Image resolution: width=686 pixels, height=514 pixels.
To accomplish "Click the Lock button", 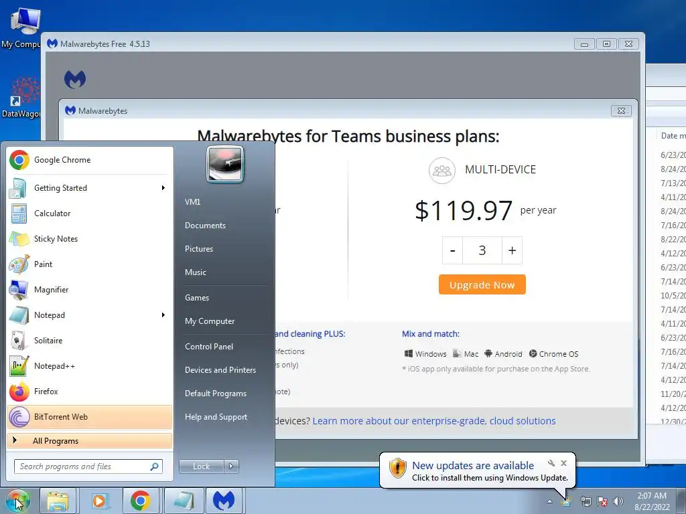I will click(x=202, y=466).
